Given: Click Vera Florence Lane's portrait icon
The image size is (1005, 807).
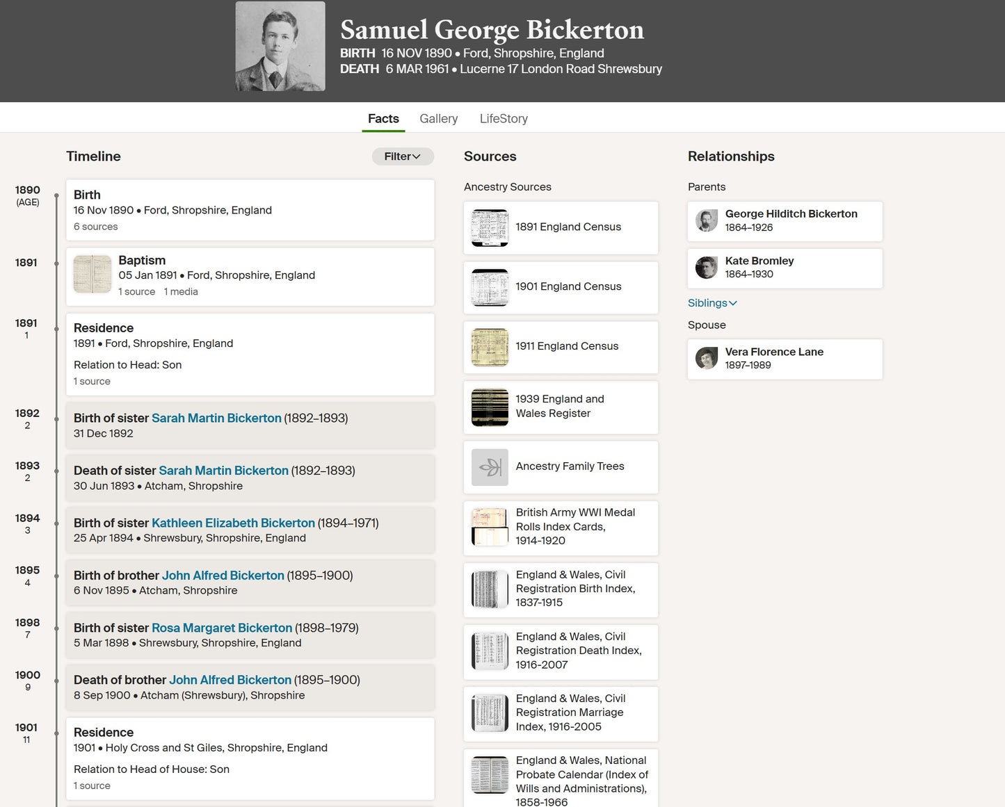Looking at the screenshot, I should pos(707,359).
